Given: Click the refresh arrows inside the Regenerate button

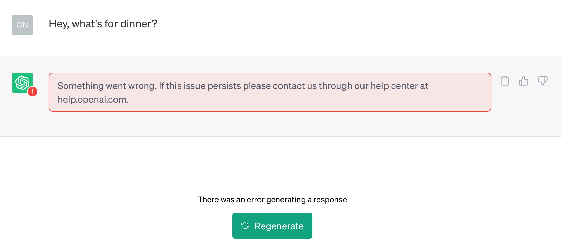Looking at the screenshot, I should coord(245,225).
